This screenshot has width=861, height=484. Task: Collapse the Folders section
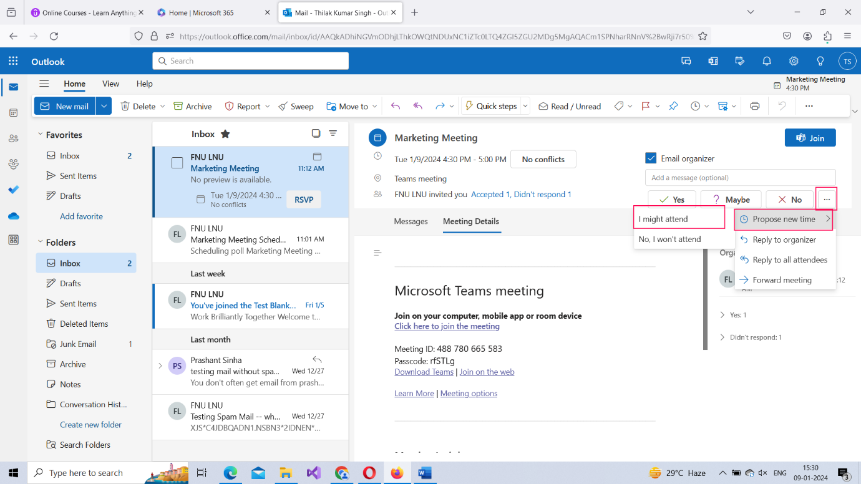tap(40, 242)
